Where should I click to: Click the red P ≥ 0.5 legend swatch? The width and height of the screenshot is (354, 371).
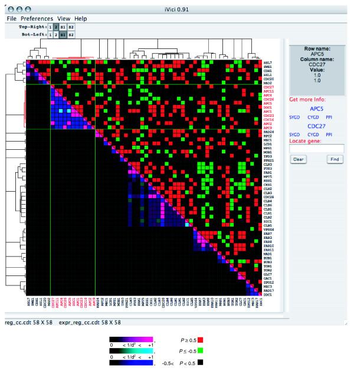(200, 340)
